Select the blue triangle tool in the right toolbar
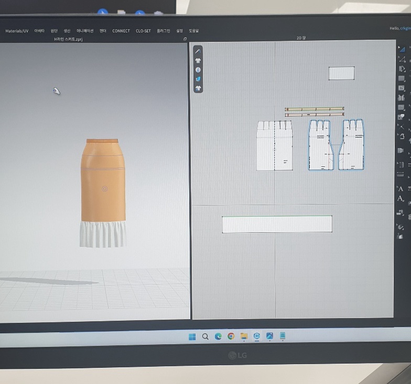This screenshot has height=384, width=411. (x=402, y=49)
